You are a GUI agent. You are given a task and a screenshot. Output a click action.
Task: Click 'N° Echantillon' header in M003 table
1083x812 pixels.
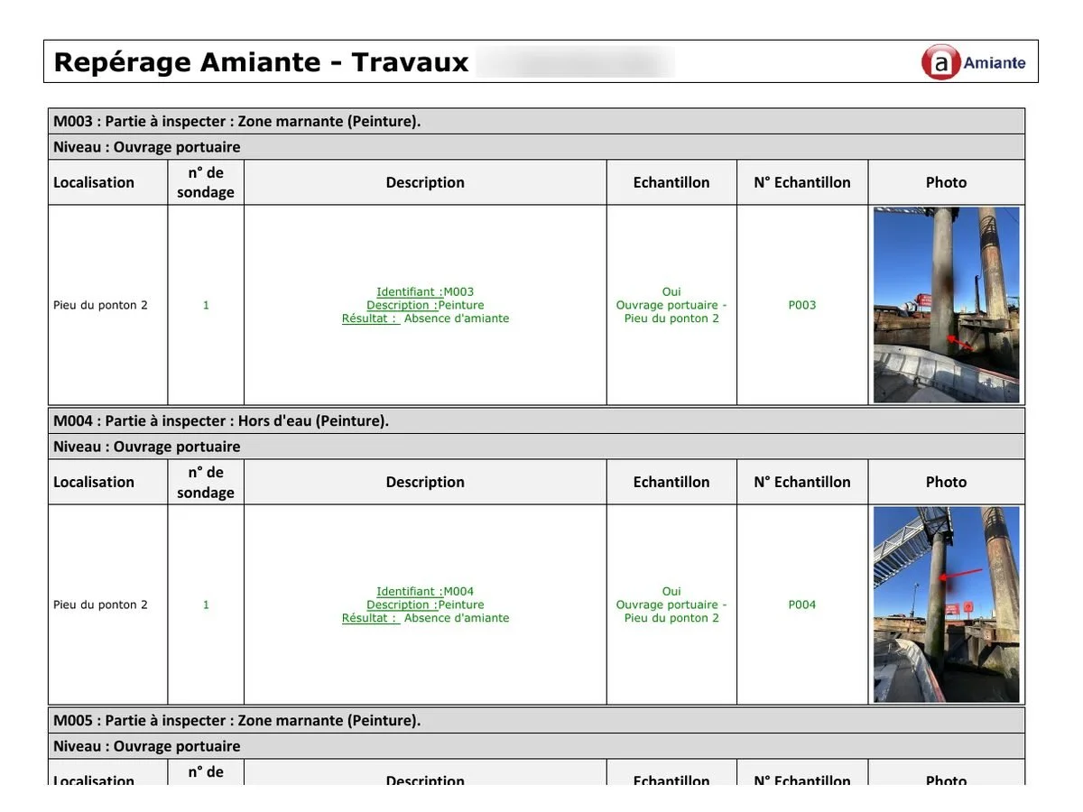click(802, 182)
